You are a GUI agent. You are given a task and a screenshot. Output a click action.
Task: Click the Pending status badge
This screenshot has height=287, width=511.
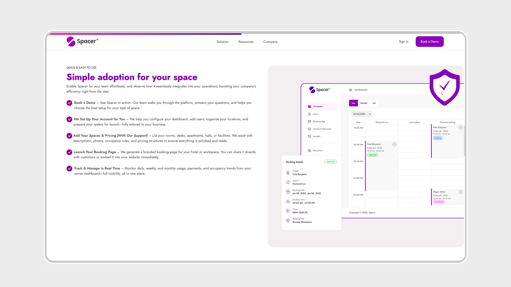438,138
